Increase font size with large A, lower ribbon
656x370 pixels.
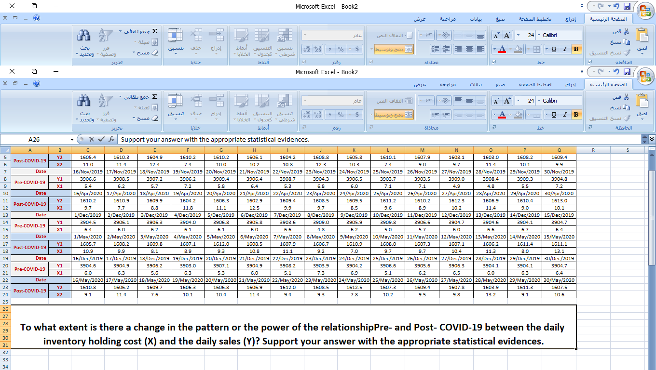point(507,101)
